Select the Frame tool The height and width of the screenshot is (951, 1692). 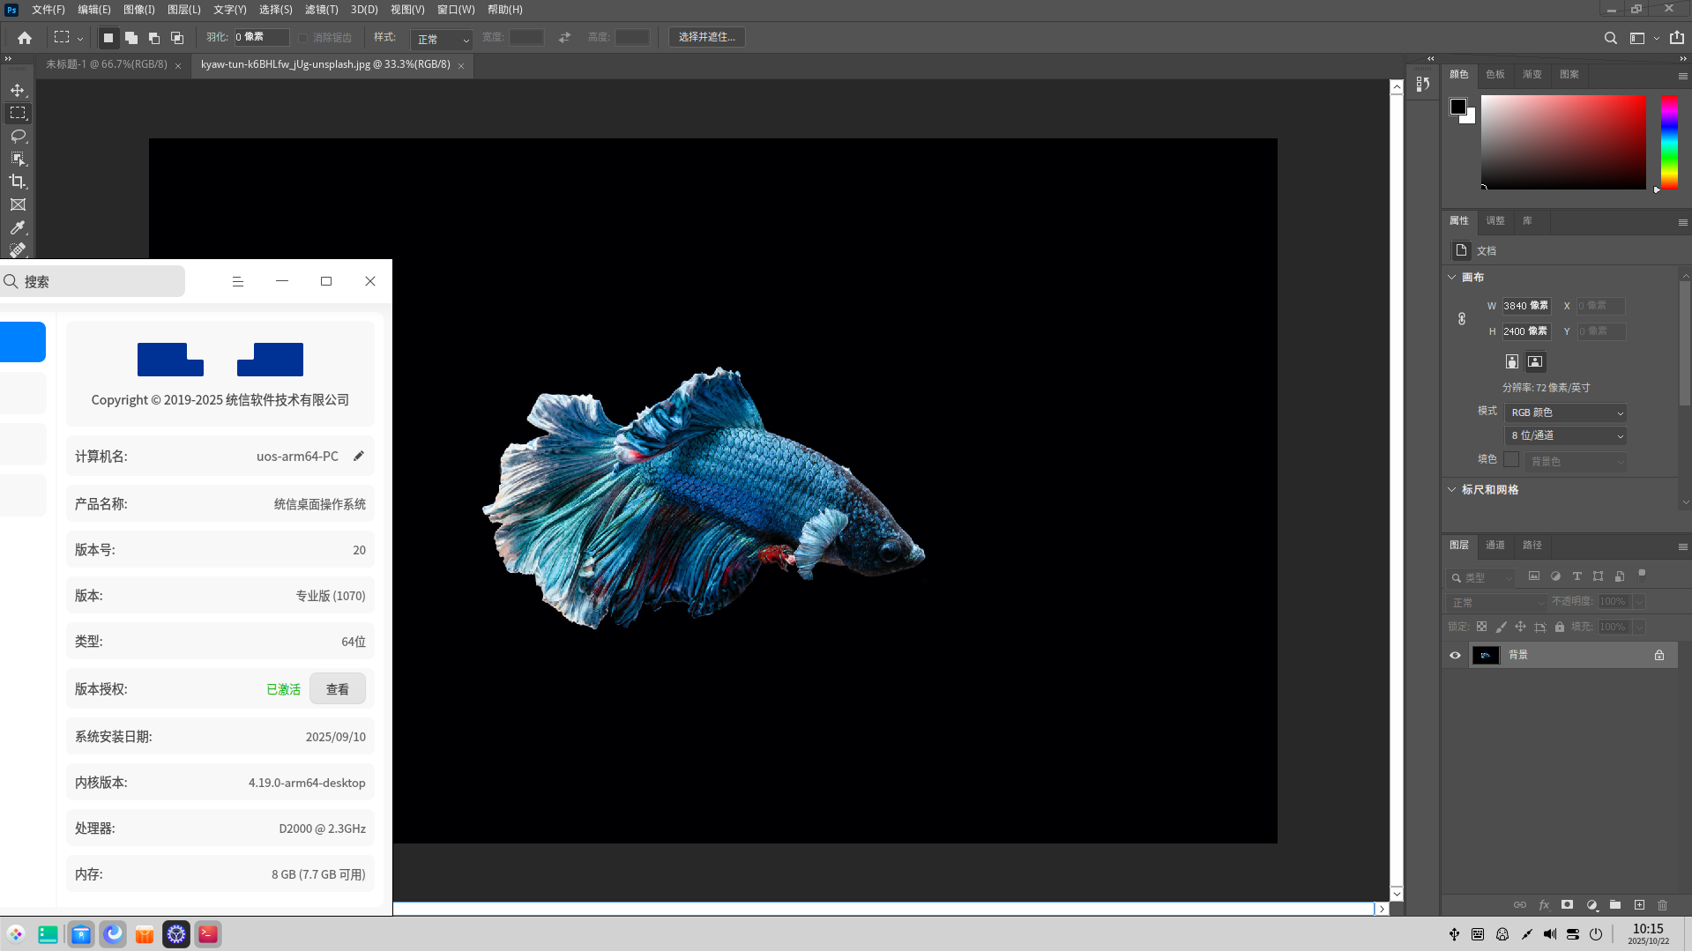pyautogui.click(x=18, y=204)
